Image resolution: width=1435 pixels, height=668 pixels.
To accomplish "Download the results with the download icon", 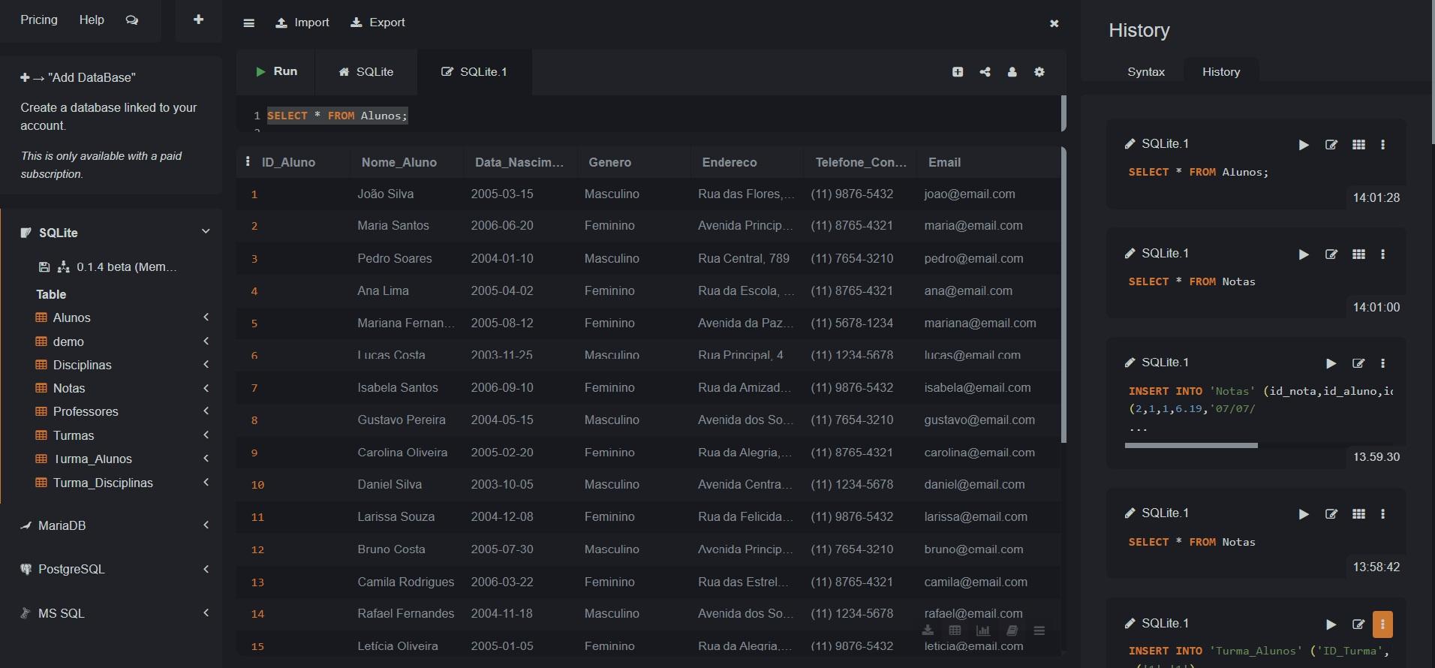I will (928, 630).
